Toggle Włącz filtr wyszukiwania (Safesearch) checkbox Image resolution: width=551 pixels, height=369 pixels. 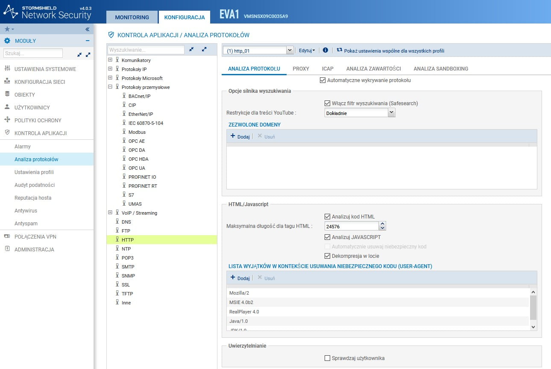coord(328,103)
